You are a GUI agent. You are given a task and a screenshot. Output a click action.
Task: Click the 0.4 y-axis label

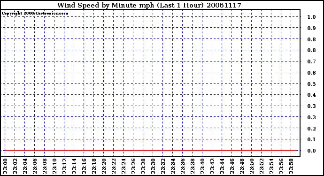pyautogui.click(x=311, y=95)
